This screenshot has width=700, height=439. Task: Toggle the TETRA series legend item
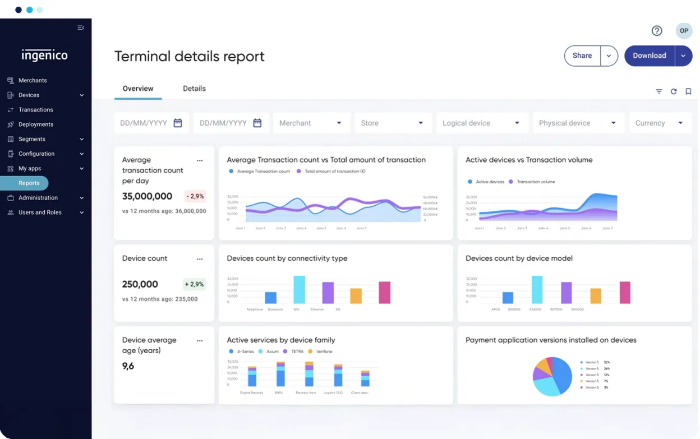293,352
